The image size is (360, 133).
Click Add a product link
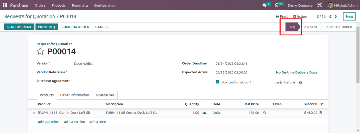click(x=49, y=122)
